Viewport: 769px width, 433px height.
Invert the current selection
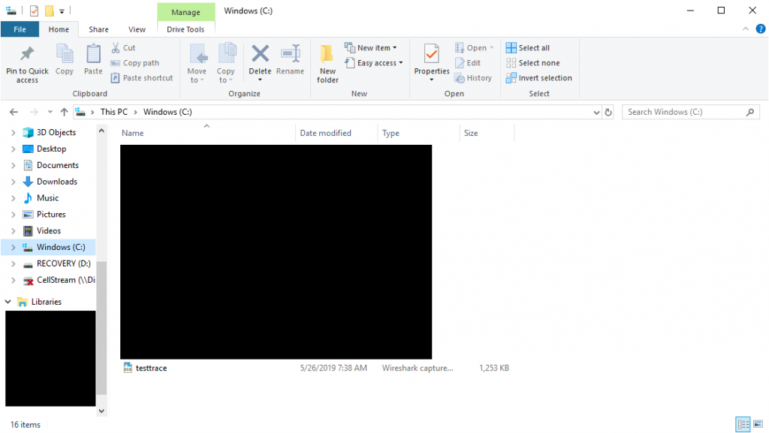[538, 77]
